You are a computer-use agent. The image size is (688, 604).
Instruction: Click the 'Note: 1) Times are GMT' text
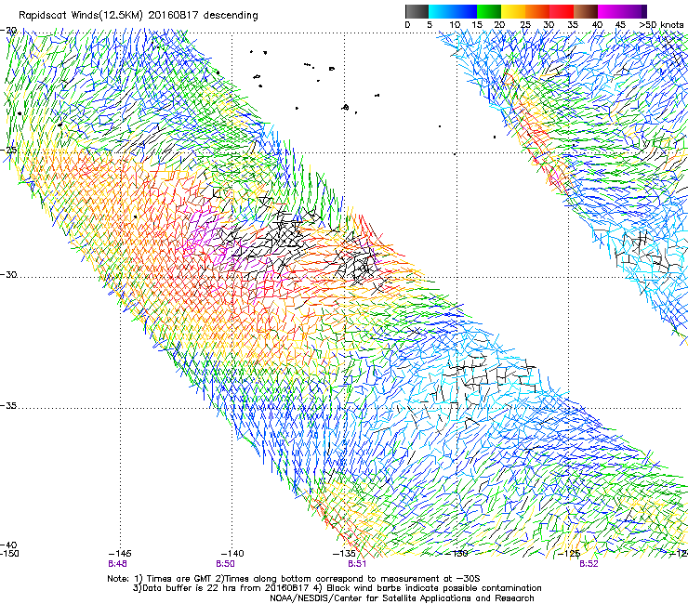pyautogui.click(x=160, y=579)
